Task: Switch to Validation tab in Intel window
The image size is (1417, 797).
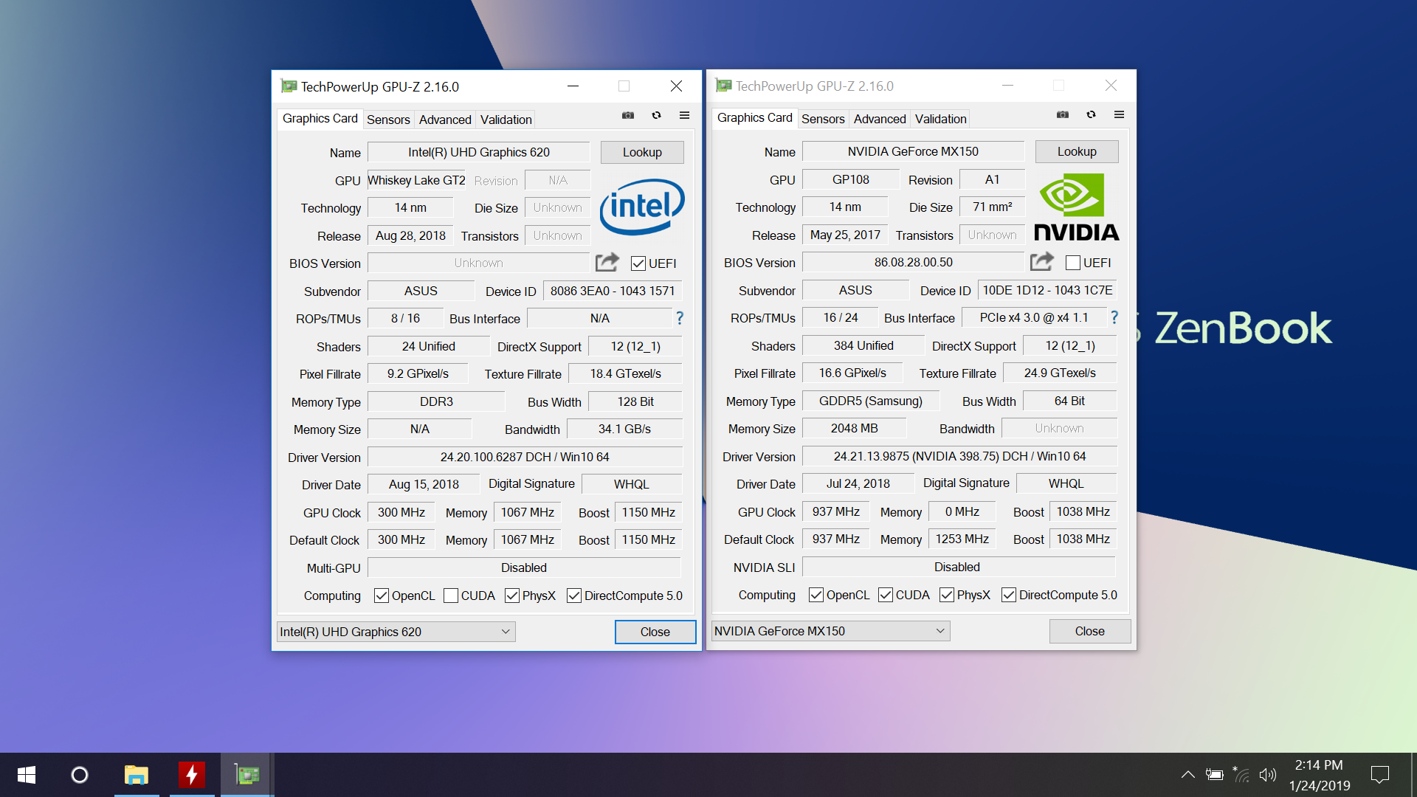Action: tap(506, 120)
